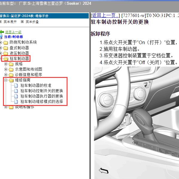Expand the 液压制动器 node
Screen dimensions: 179x179
click(1, 53)
